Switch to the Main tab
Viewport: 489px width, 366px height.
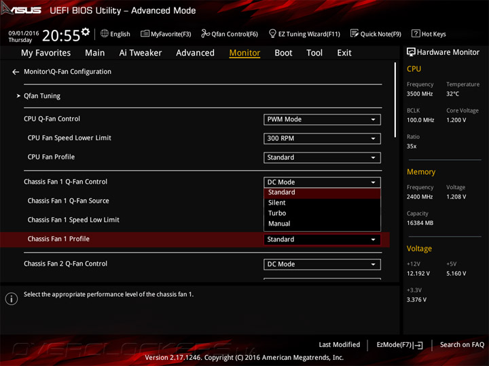tap(95, 53)
